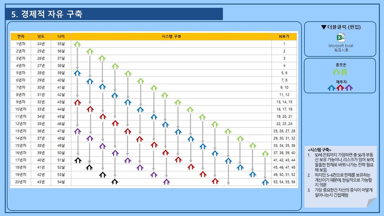
Task: Select the green house in 9년차 row
Action: pos(178,102)
